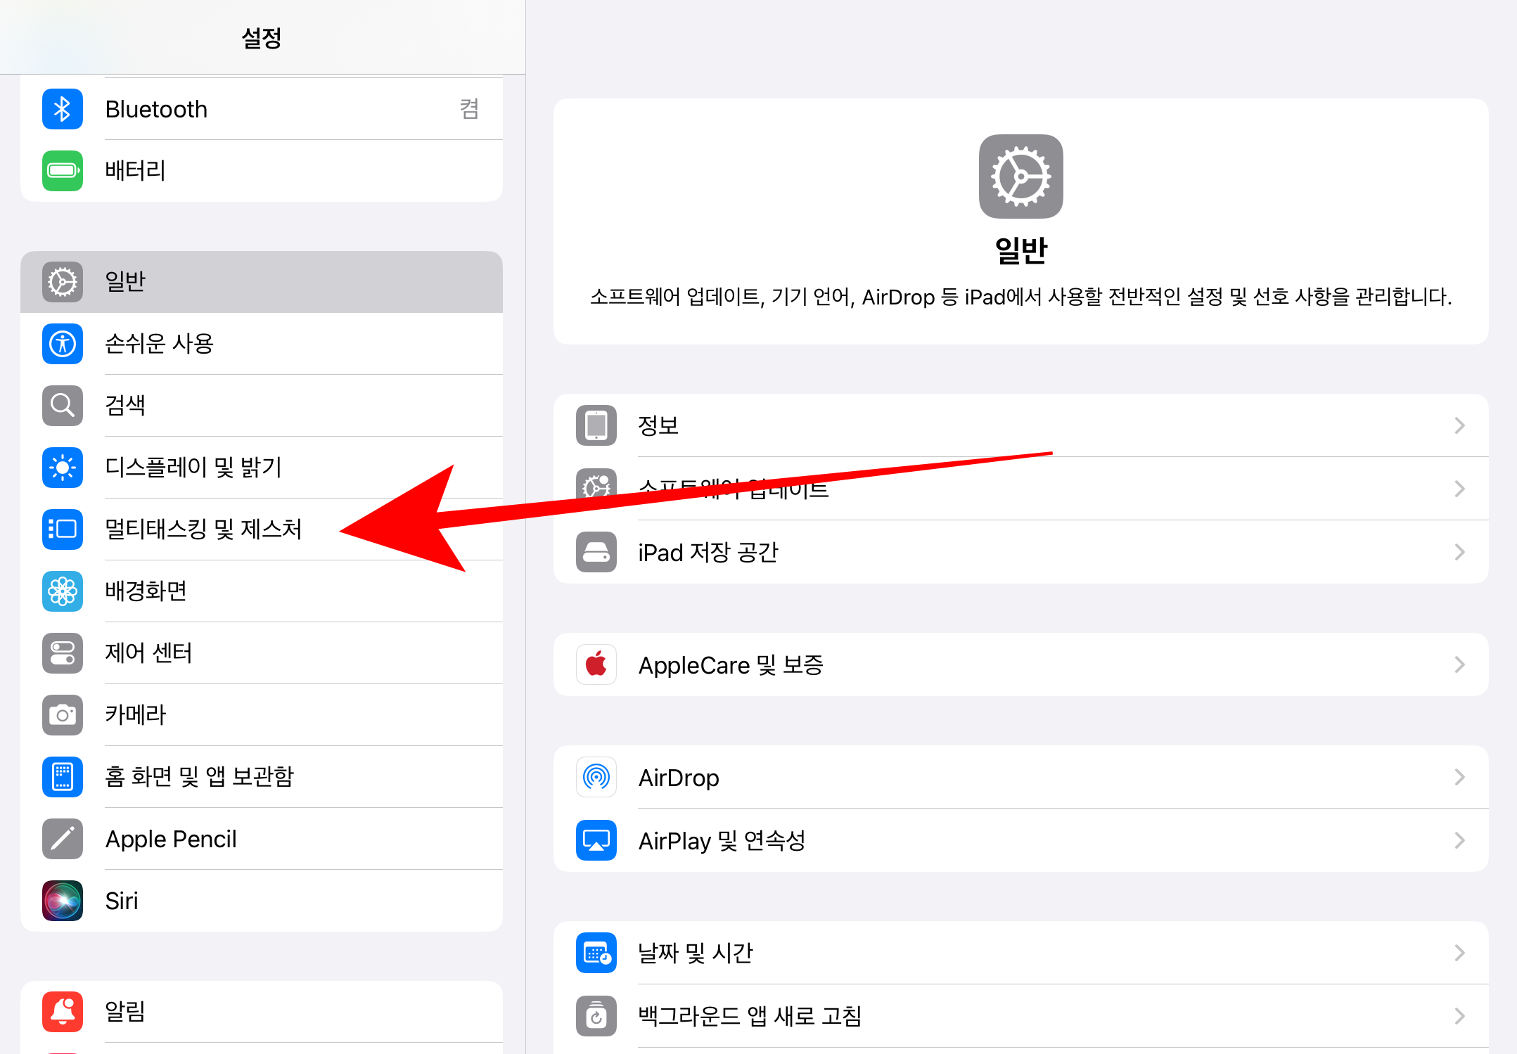The width and height of the screenshot is (1517, 1054).
Task: Choose 홈 화면 및 앱 보관함
Action: pos(199,777)
